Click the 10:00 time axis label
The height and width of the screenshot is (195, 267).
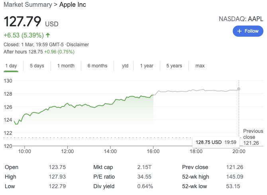pos(25,152)
